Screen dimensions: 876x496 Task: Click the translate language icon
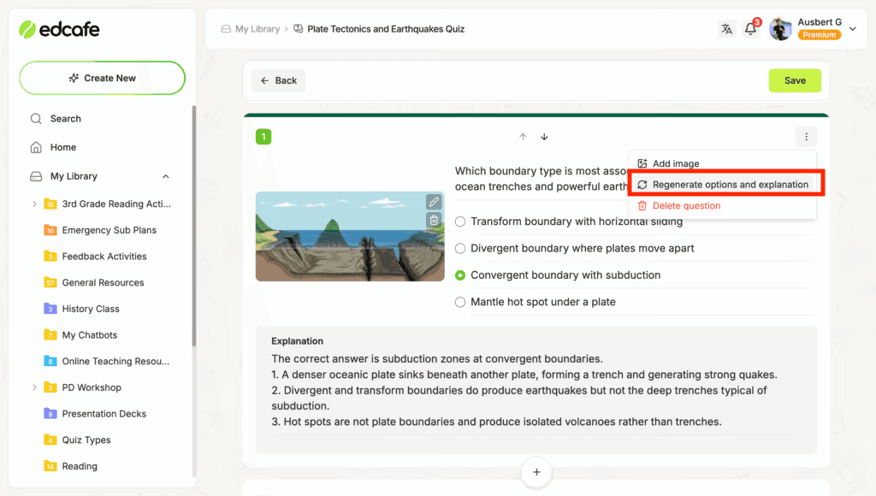726,29
